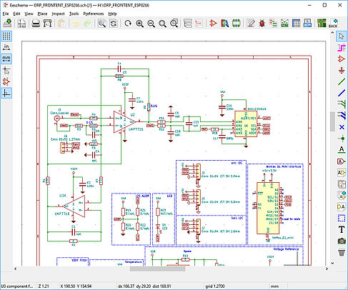Click the scroll down arrow
This screenshot has width=348, height=290.
click(332, 263)
